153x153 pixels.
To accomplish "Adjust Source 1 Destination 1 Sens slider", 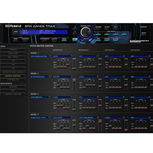I will (74, 69).
